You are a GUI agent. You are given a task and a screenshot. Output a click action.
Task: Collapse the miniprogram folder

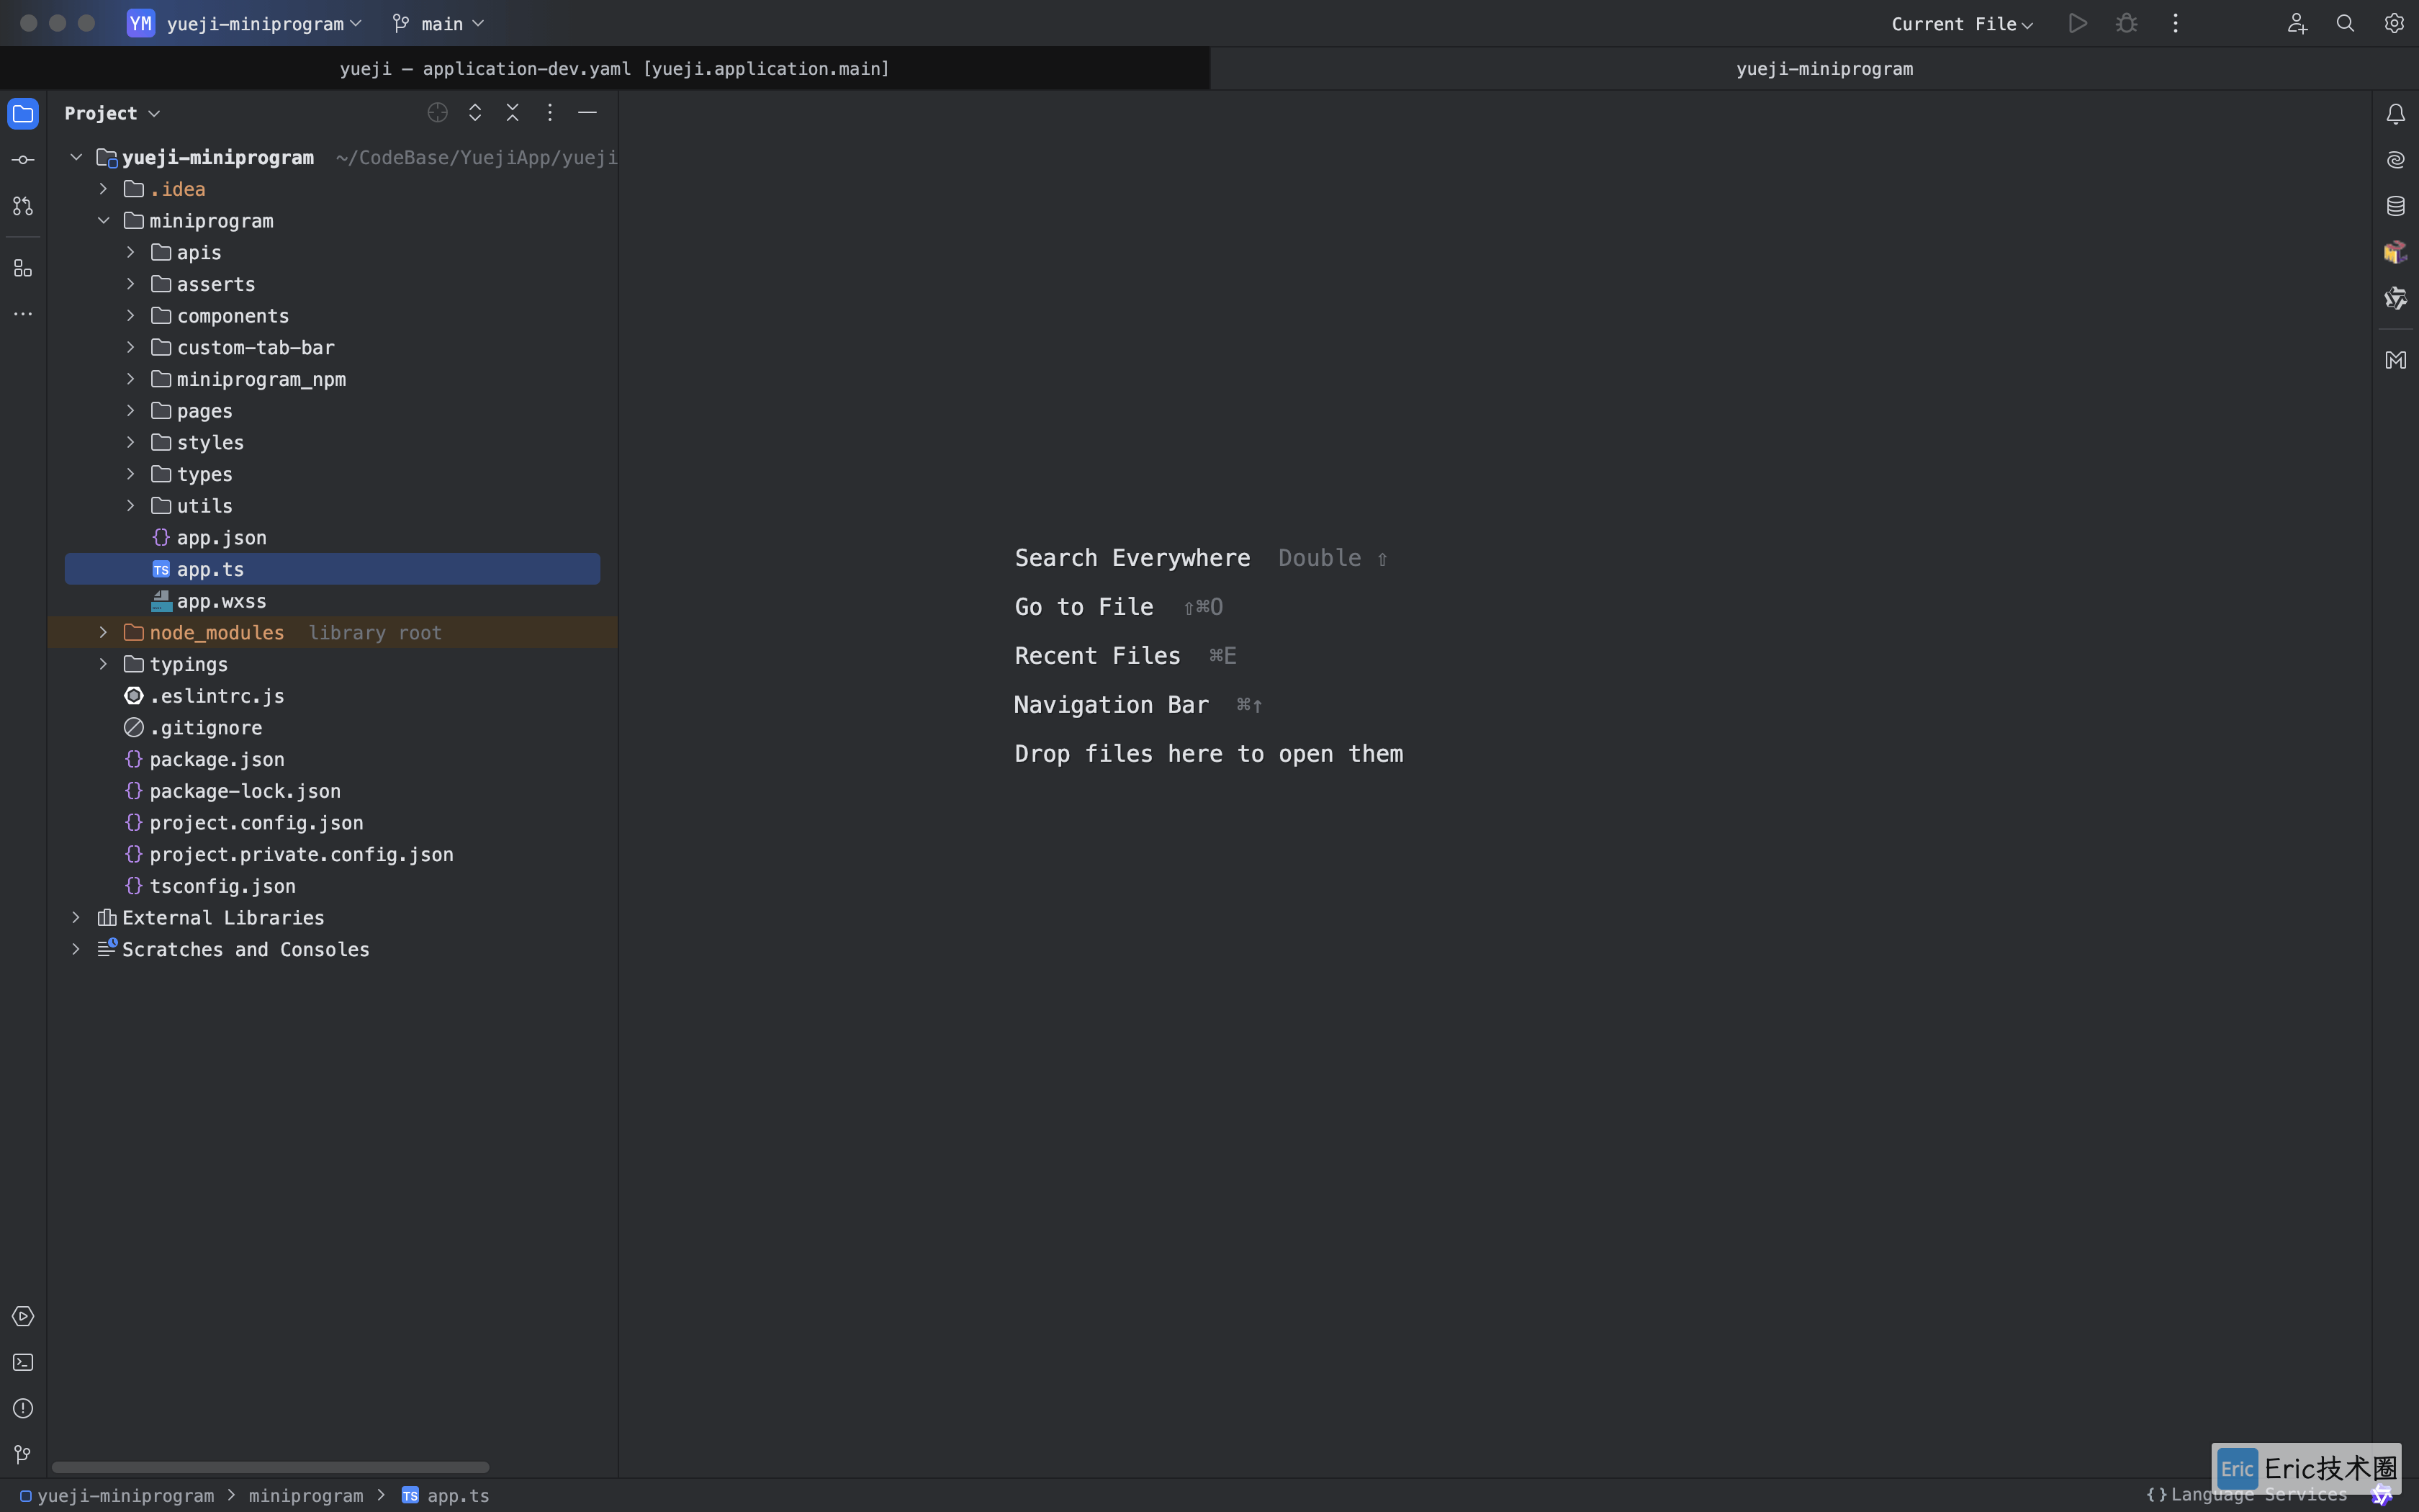(x=103, y=221)
